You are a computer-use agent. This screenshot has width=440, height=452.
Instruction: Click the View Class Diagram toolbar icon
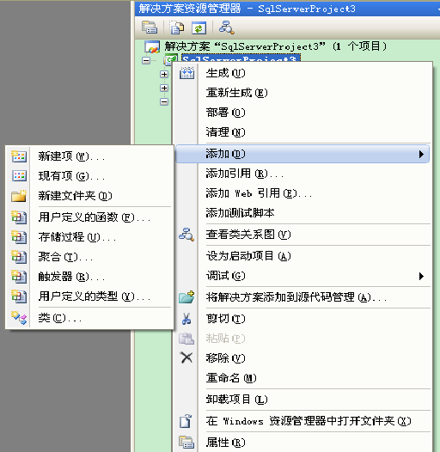tap(227, 27)
